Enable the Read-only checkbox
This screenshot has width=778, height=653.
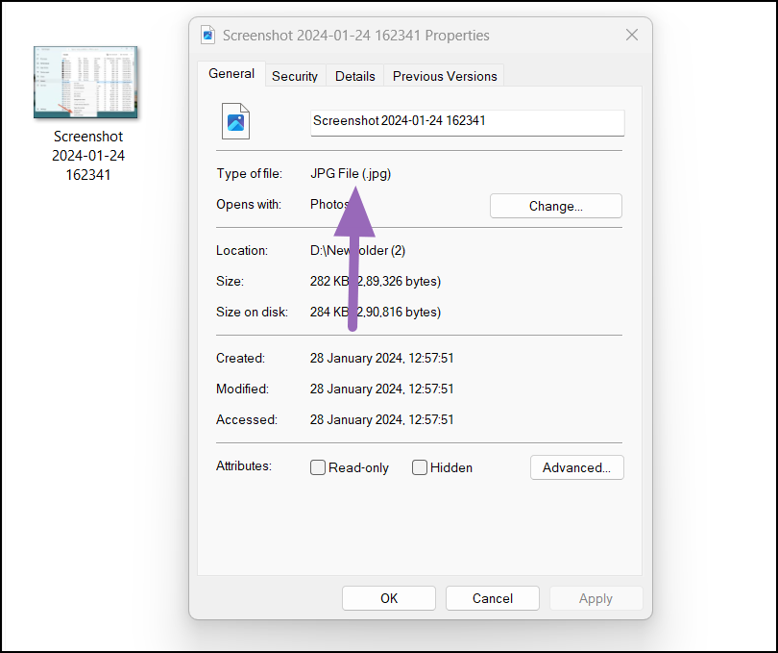(x=318, y=467)
